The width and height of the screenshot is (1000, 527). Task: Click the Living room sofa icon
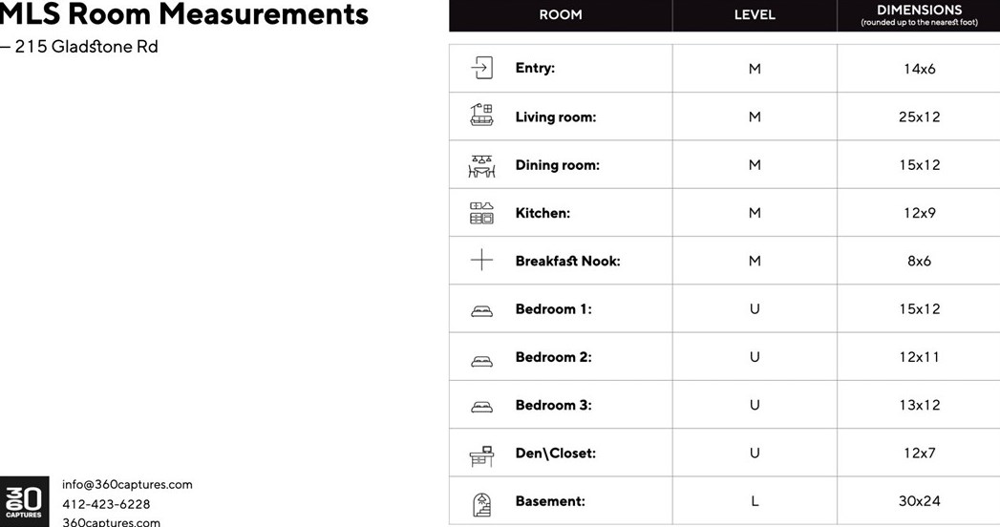[x=482, y=116]
